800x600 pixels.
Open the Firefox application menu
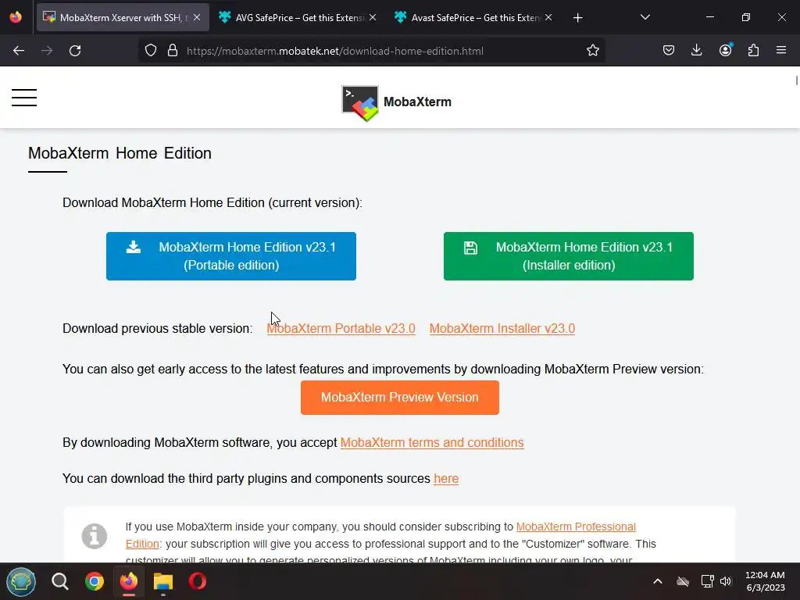[781, 51]
